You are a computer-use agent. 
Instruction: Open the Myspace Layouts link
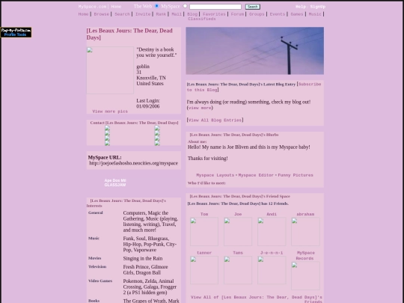click(x=215, y=175)
